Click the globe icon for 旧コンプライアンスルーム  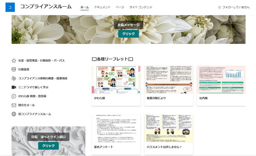[14, 114]
